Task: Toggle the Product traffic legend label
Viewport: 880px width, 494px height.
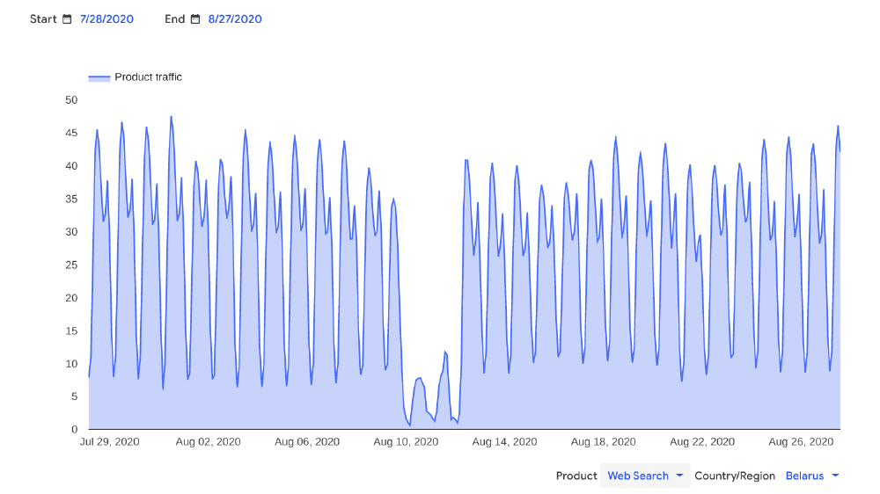Action: coord(148,77)
